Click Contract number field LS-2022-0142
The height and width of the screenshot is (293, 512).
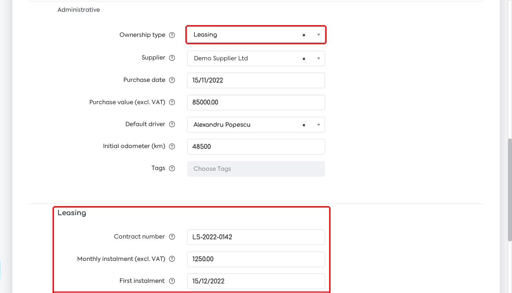coord(256,237)
